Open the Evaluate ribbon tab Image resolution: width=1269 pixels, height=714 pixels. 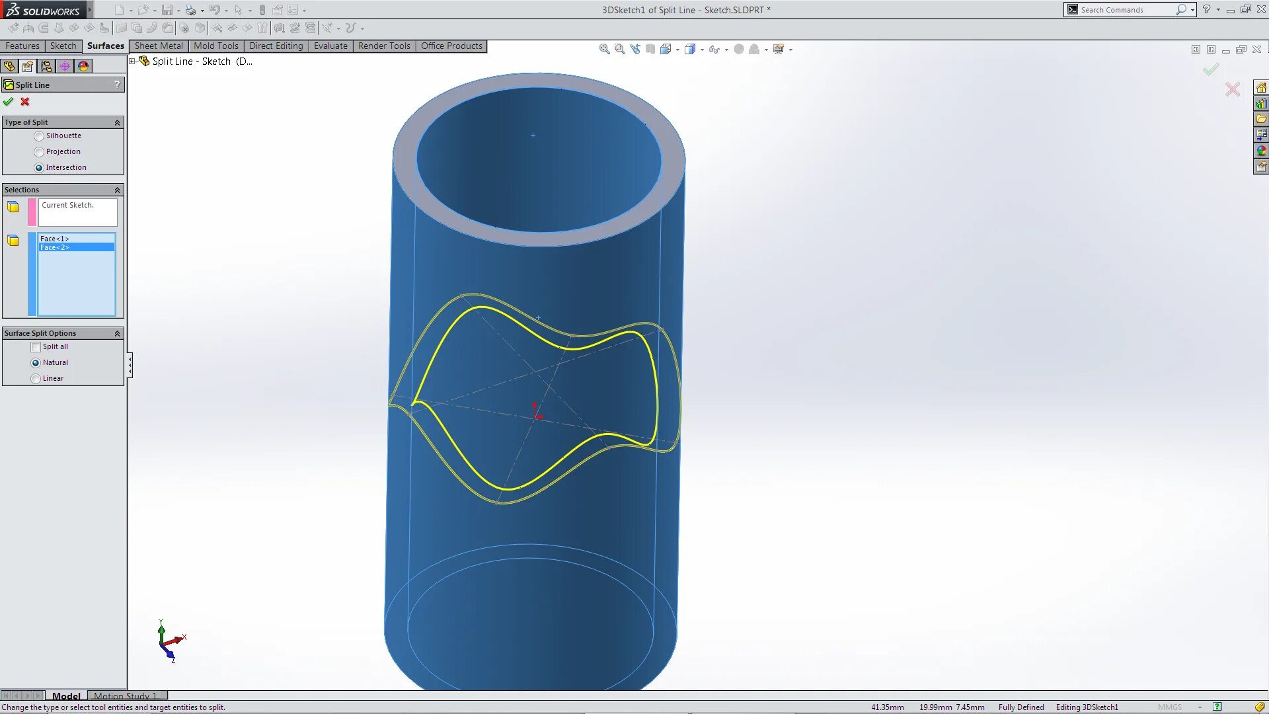(330, 46)
